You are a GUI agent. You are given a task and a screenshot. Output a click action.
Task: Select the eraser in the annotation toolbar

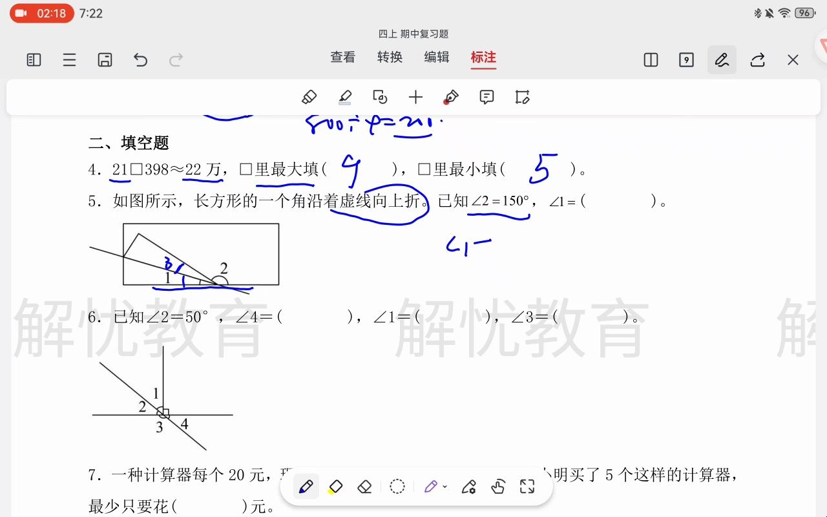[x=309, y=98]
